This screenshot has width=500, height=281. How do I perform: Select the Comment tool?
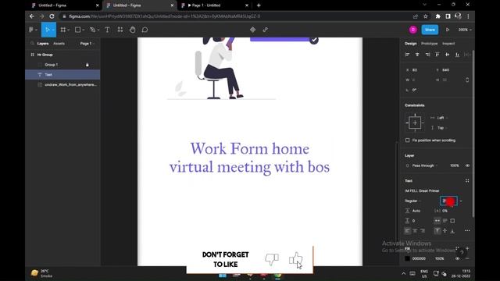coord(145,30)
